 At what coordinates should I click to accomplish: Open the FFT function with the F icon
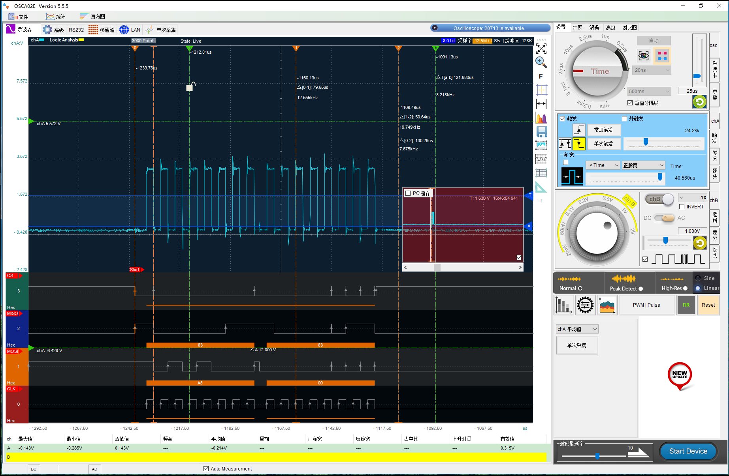click(541, 76)
